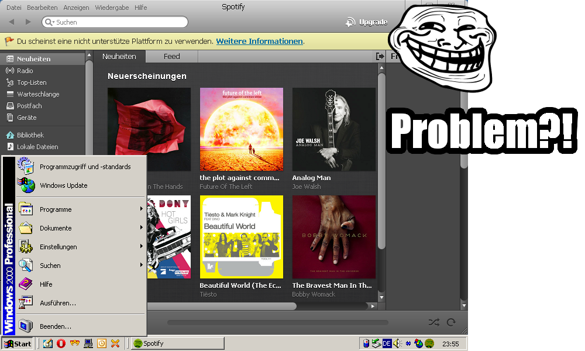Click right arrow of horizontal scrollbar
The height and width of the screenshot is (351, 585).
click(372, 306)
